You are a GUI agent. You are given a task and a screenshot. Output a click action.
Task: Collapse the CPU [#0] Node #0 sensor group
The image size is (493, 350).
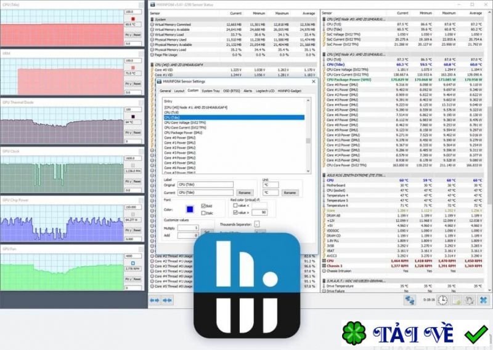coord(405,19)
